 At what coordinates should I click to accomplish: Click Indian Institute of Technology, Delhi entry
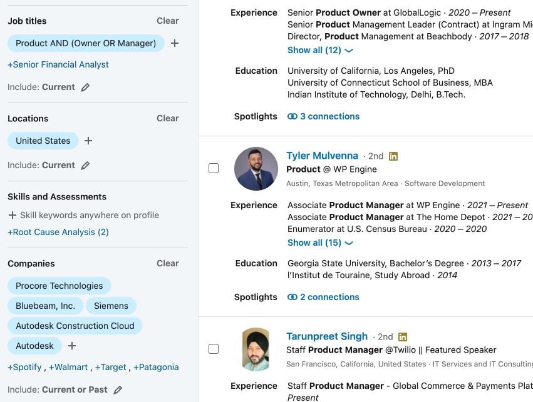pos(376,94)
